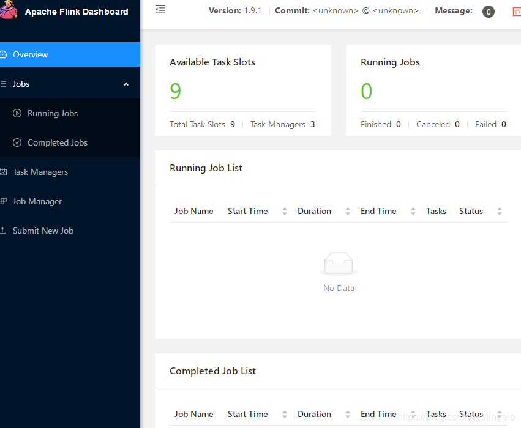Click the Jobs list icon
Screen dimensions: 521x428
[x=3, y=84]
